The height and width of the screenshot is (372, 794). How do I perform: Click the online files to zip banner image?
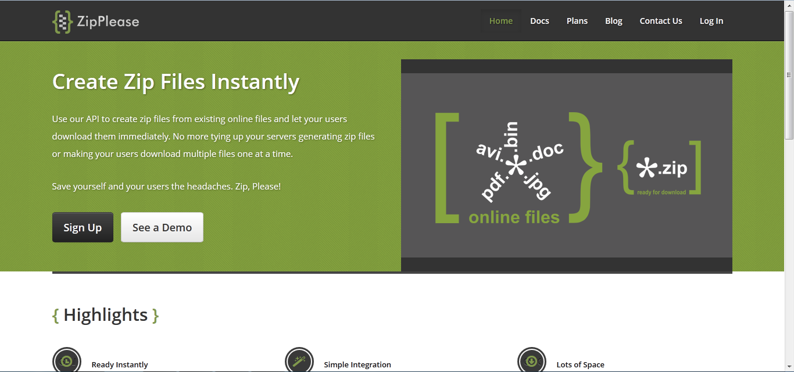tap(567, 165)
